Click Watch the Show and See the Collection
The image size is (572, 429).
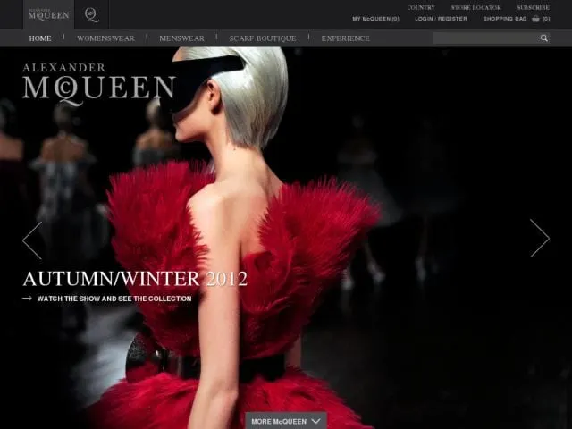coord(114,299)
